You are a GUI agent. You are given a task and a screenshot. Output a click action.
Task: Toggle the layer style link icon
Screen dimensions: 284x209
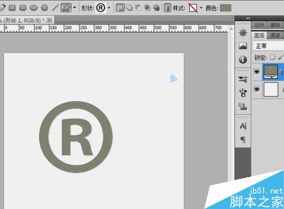coord(168,8)
